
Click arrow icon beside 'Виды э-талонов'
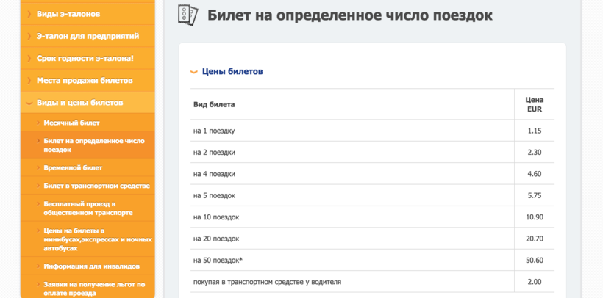coord(29,14)
